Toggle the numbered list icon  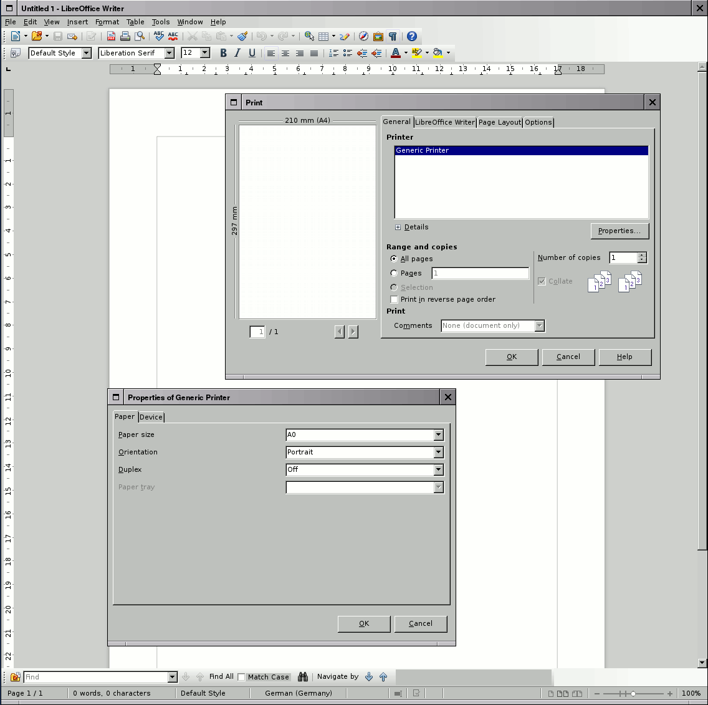[x=333, y=53]
